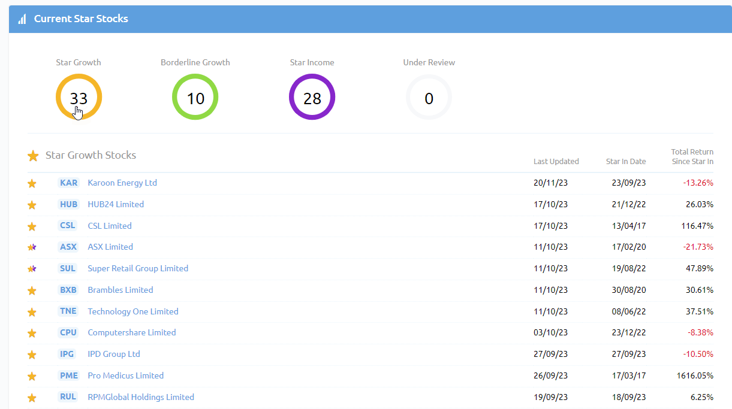The height and width of the screenshot is (409, 732).
Task: Select the Borderline Growth 10 circle
Action: point(195,98)
